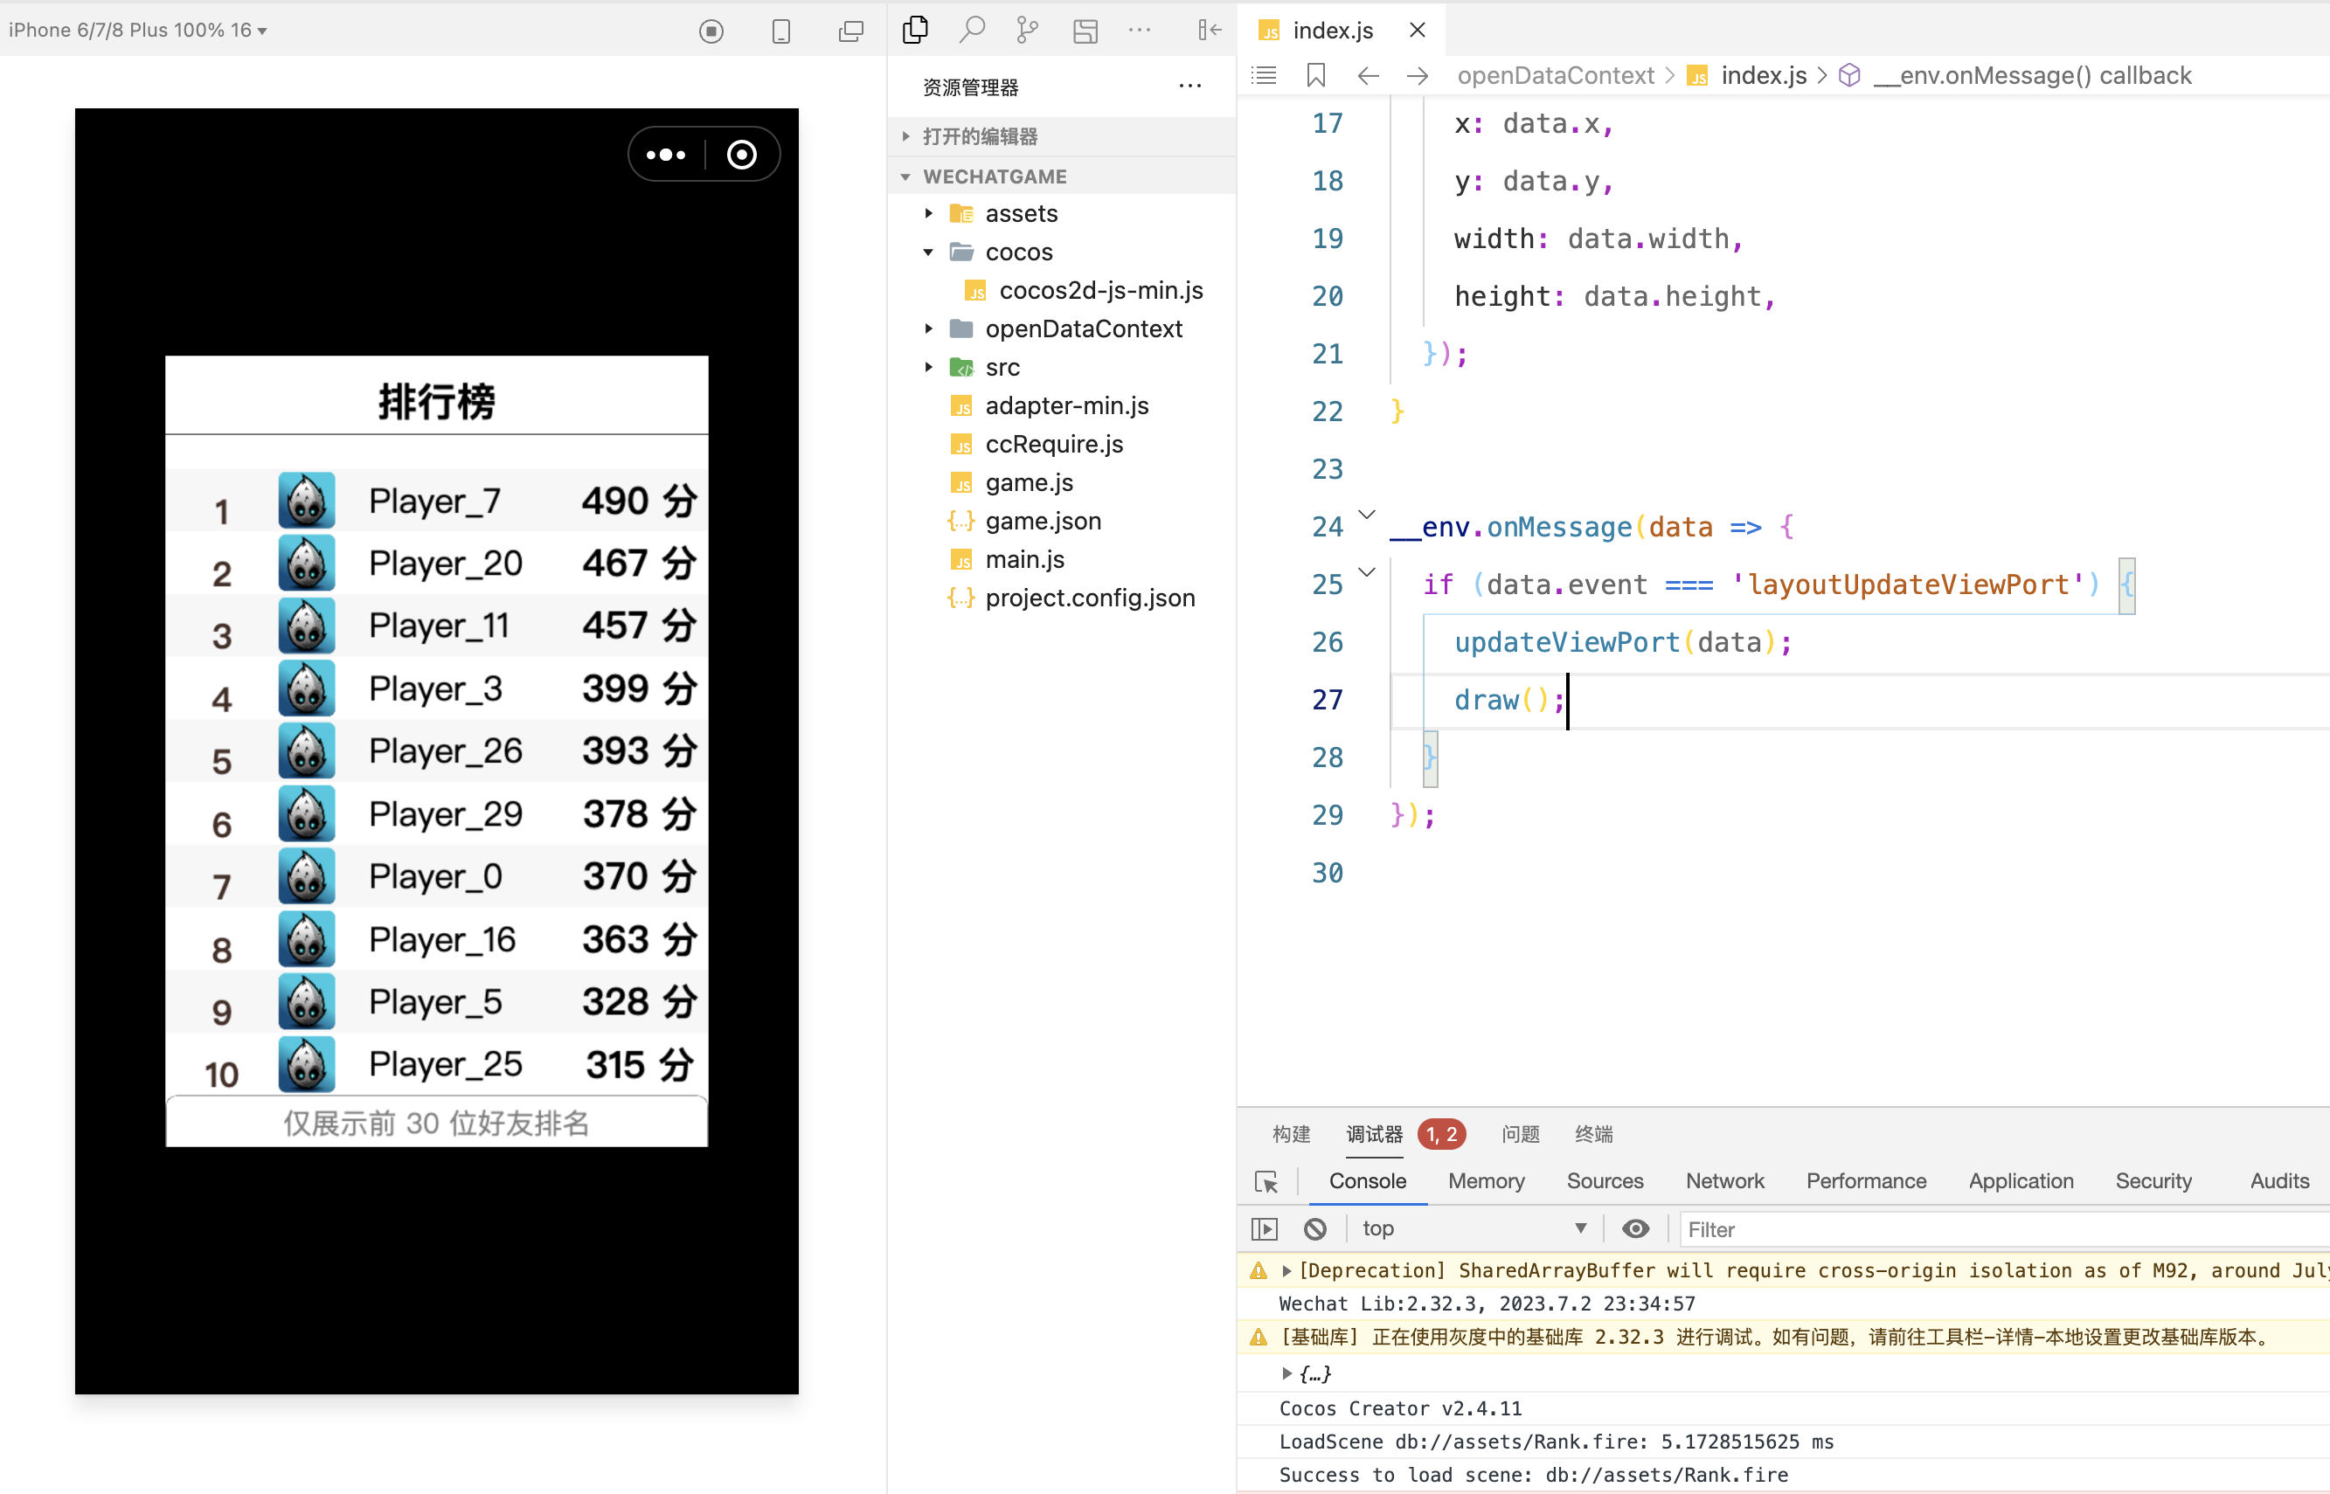
Task: Open the iPhone 6/7/8 Plus device dropdown
Action: click(139, 30)
